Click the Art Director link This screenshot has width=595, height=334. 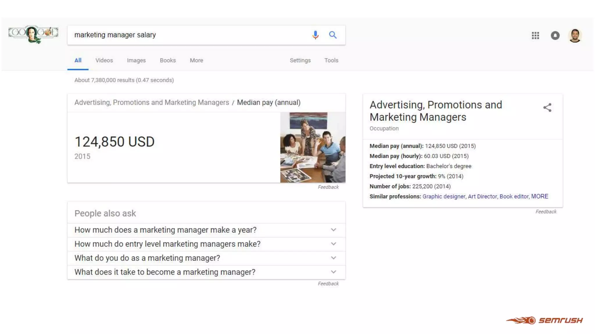(x=482, y=196)
